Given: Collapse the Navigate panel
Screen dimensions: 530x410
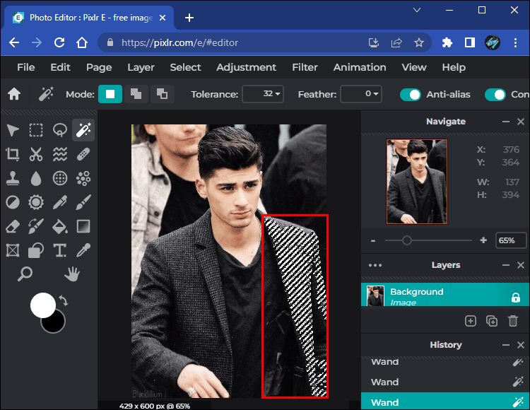Looking at the screenshot, I should [505, 122].
